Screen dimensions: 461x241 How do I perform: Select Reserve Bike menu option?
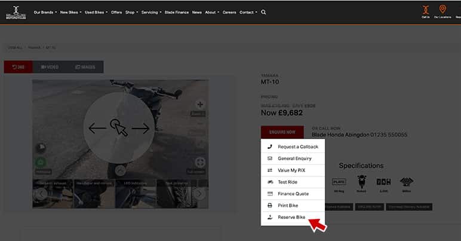293,217
